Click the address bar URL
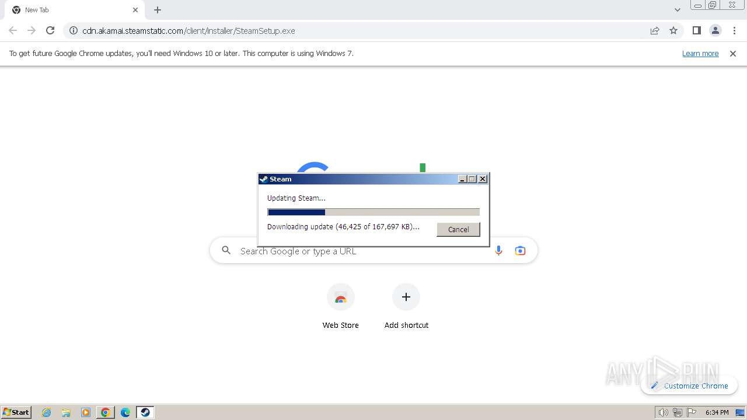Viewport: 747px width, 420px height. (x=189, y=31)
